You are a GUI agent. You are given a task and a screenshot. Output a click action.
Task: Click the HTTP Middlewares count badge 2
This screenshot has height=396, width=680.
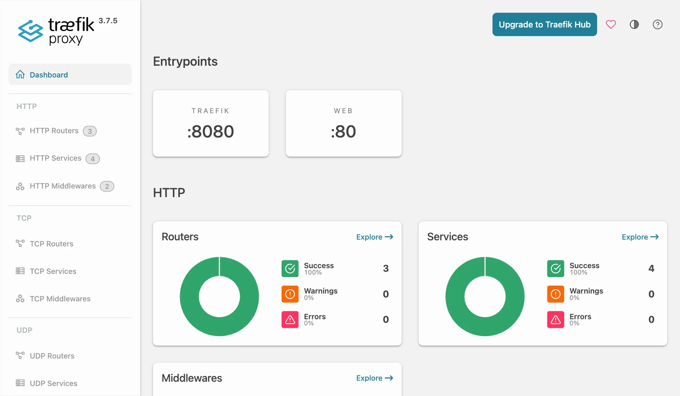pyautogui.click(x=107, y=186)
